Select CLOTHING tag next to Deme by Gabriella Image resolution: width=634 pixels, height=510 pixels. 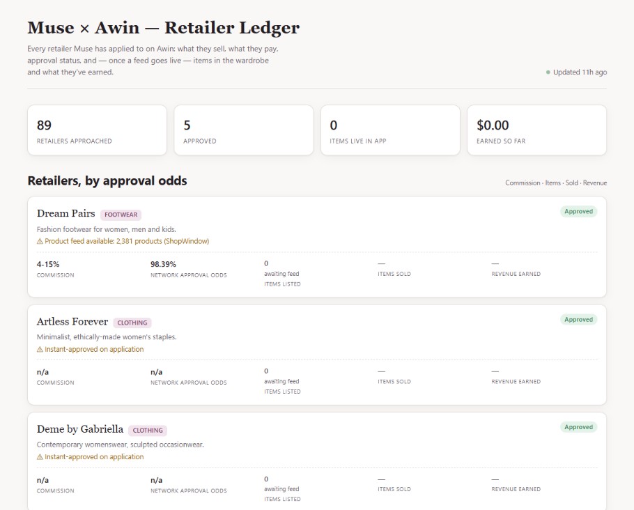(148, 431)
